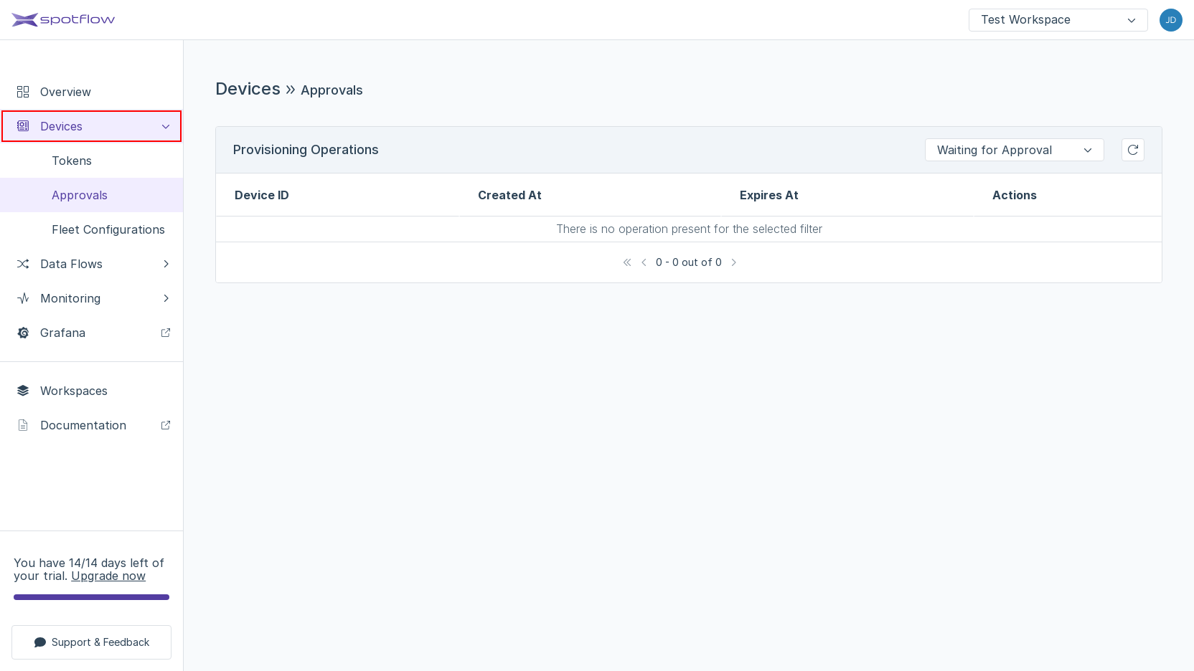Go to previous page of operations
Viewport: 1194px width, 671px height.
[644, 262]
